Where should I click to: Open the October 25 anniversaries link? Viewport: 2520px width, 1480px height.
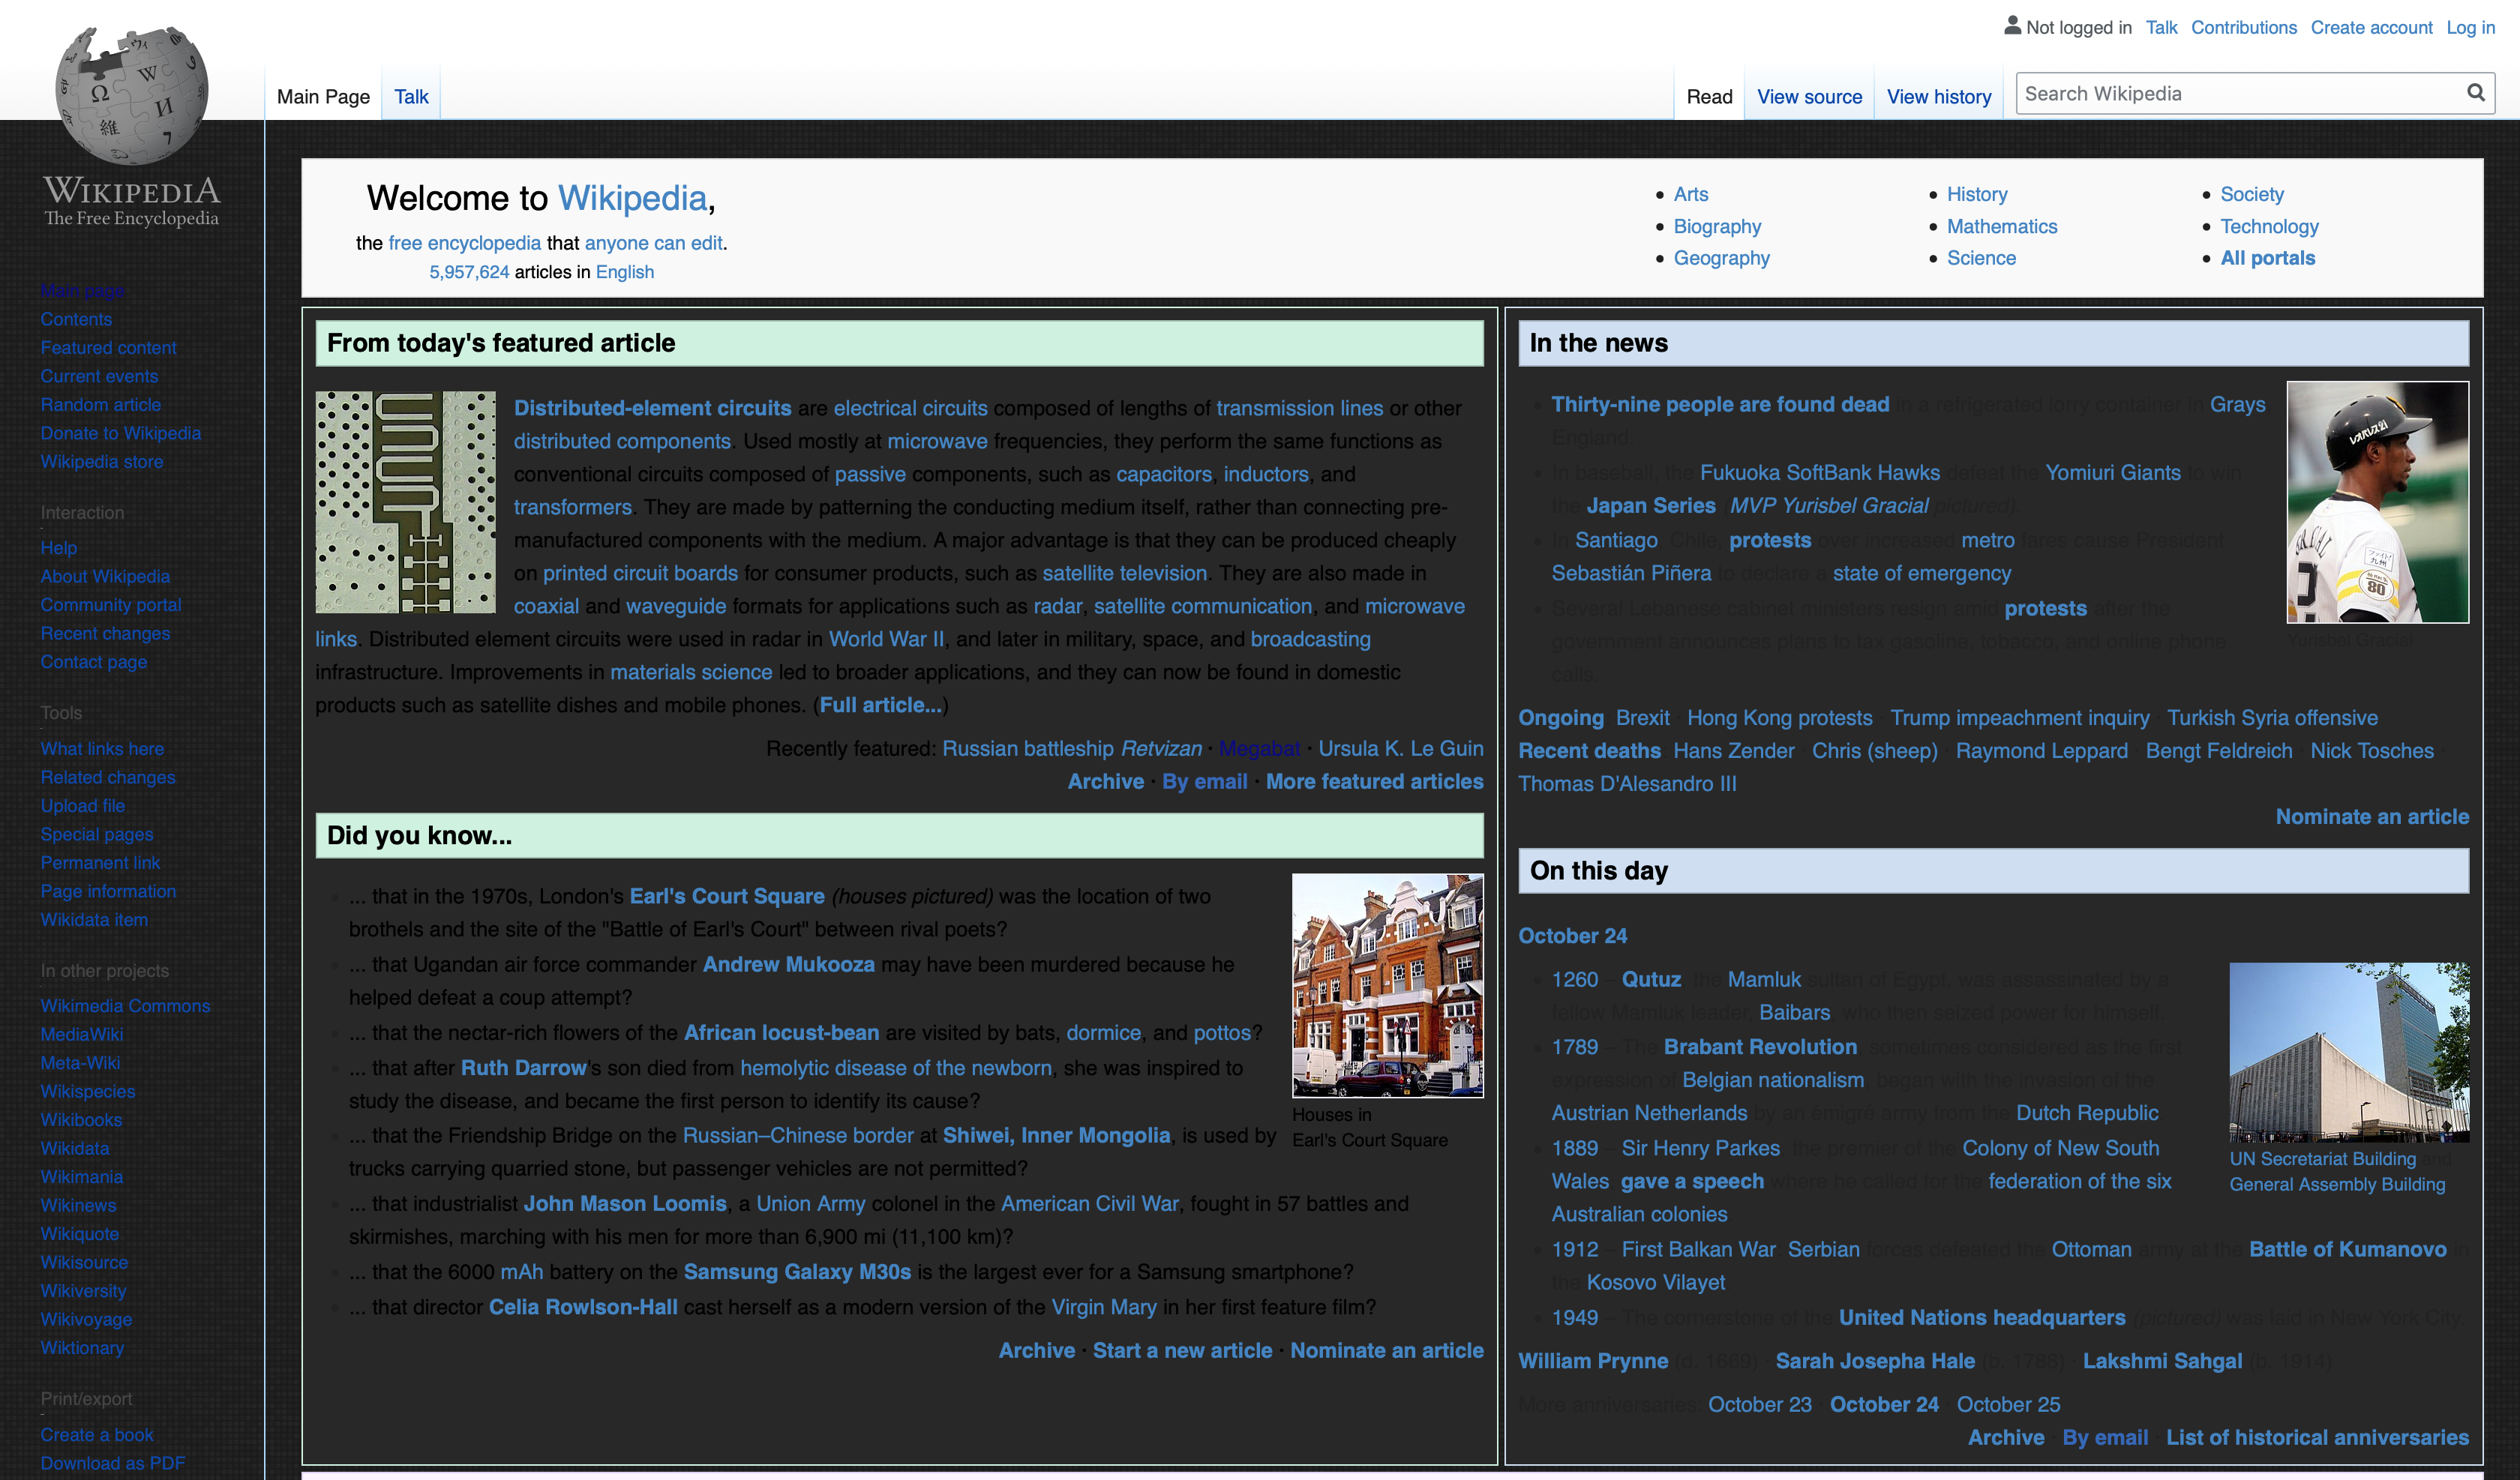(2008, 1404)
